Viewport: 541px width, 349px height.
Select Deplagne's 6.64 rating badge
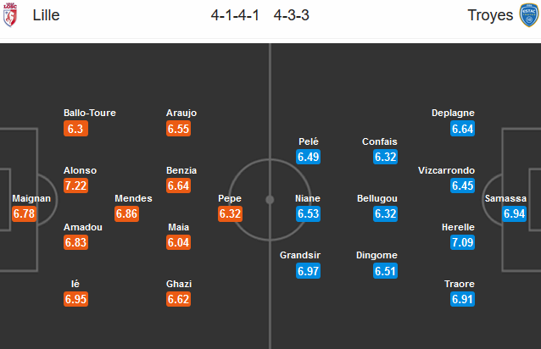[462, 129]
